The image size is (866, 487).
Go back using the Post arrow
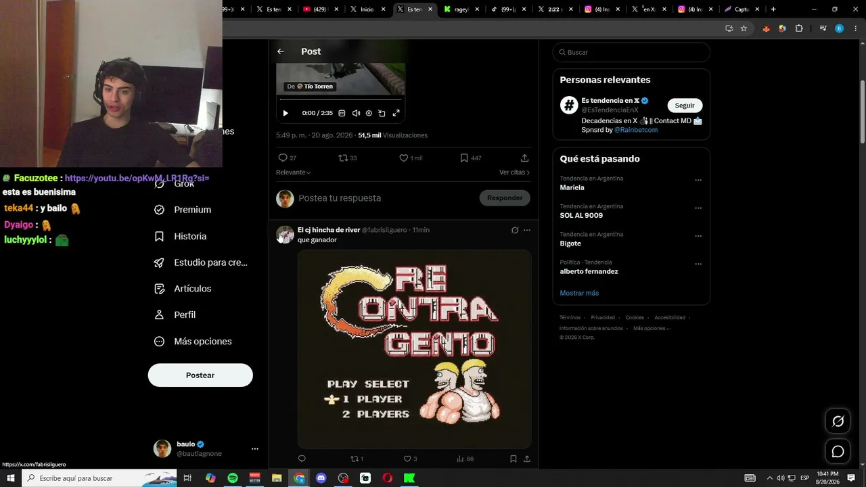coord(281,51)
